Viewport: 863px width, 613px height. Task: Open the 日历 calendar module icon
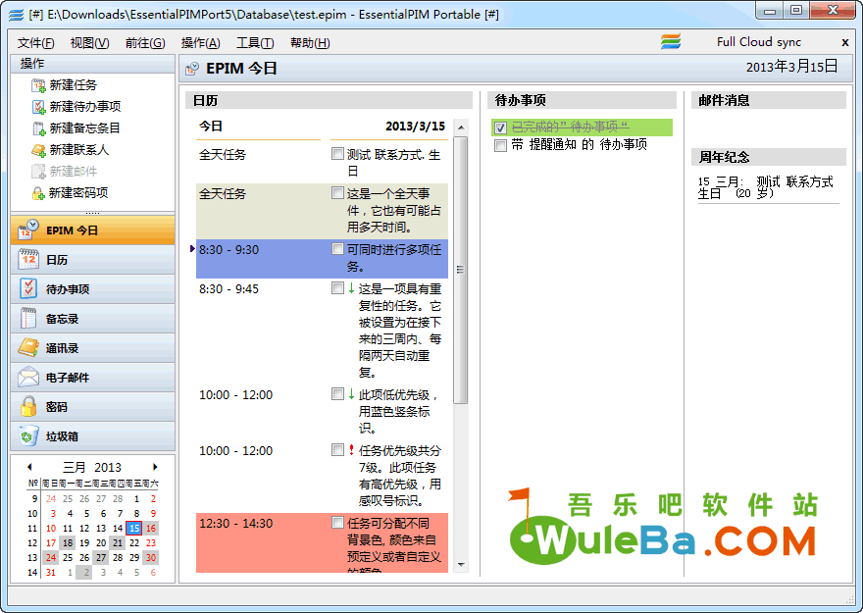28,259
